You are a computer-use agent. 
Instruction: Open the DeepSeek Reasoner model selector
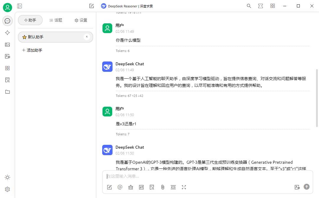point(127,6)
